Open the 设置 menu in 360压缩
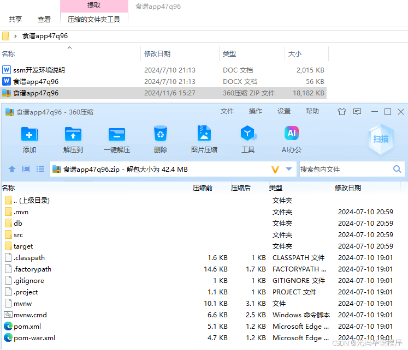Screen dimensions: 408x350 284,111
